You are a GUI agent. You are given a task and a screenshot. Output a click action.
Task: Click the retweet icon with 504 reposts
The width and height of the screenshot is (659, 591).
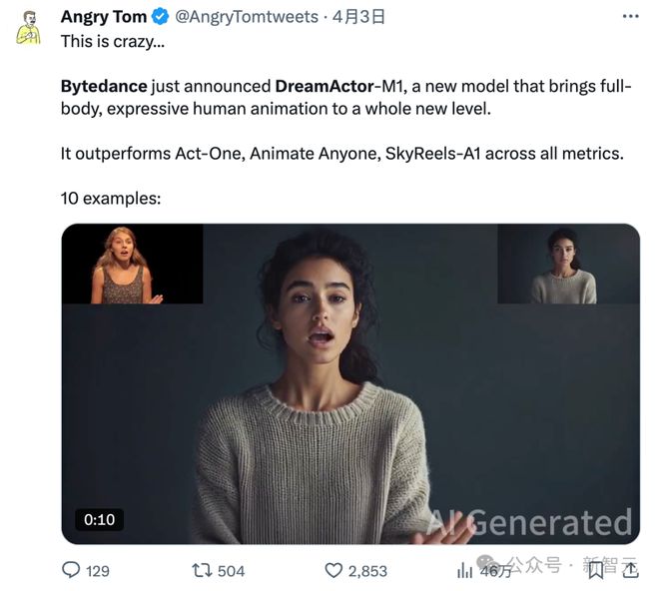click(x=202, y=570)
